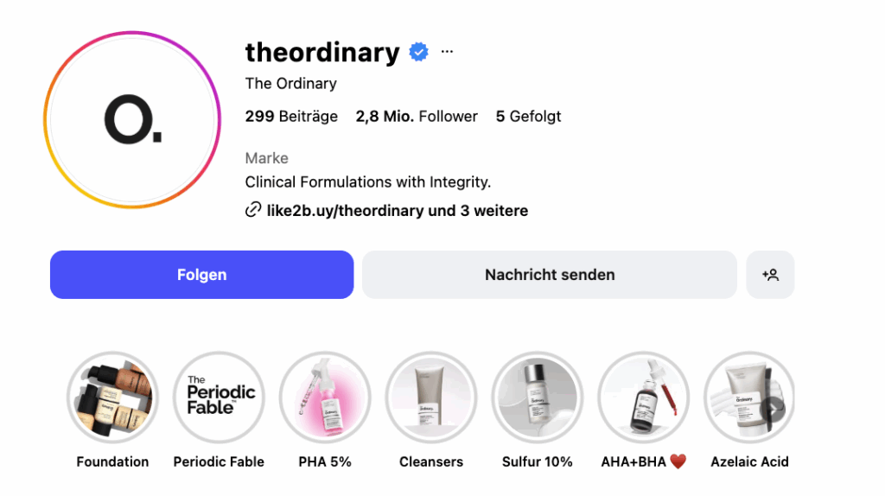This screenshot has width=885, height=496.
Task: Open The Ordinary profile picture story
Action: [x=133, y=120]
